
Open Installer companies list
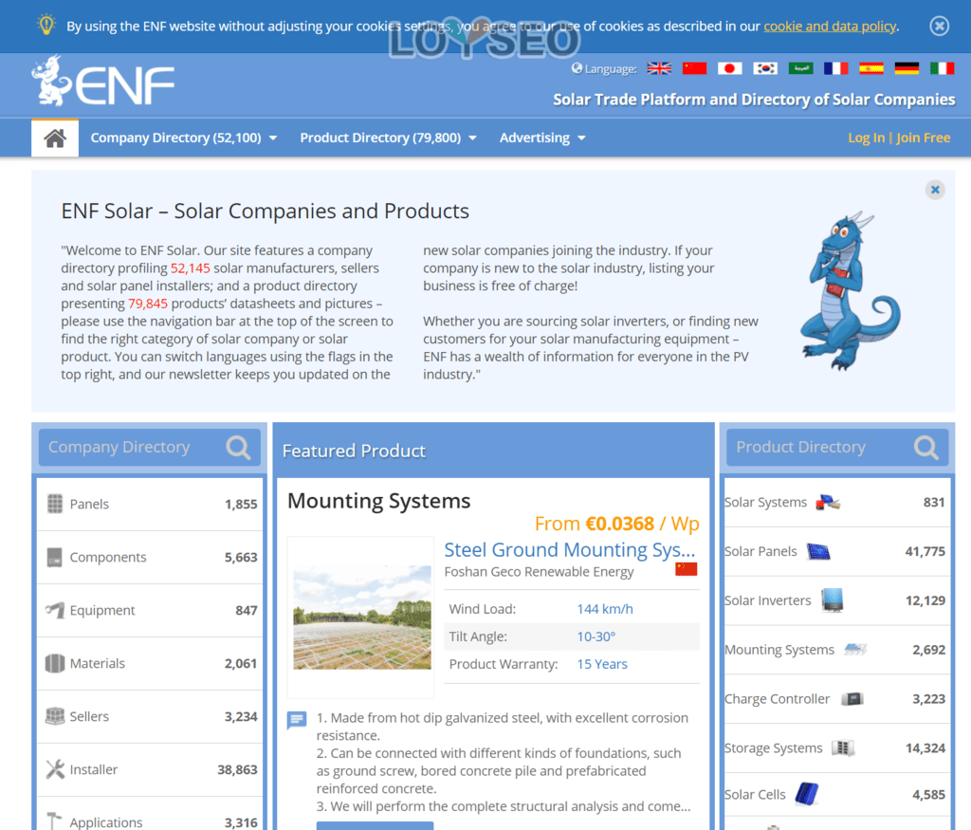150,770
